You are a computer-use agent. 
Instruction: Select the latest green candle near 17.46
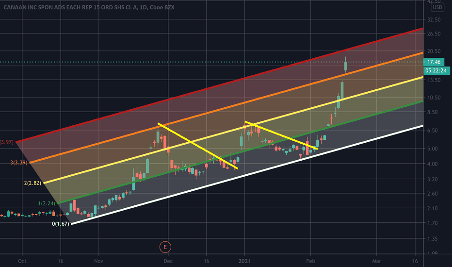pos(345,67)
